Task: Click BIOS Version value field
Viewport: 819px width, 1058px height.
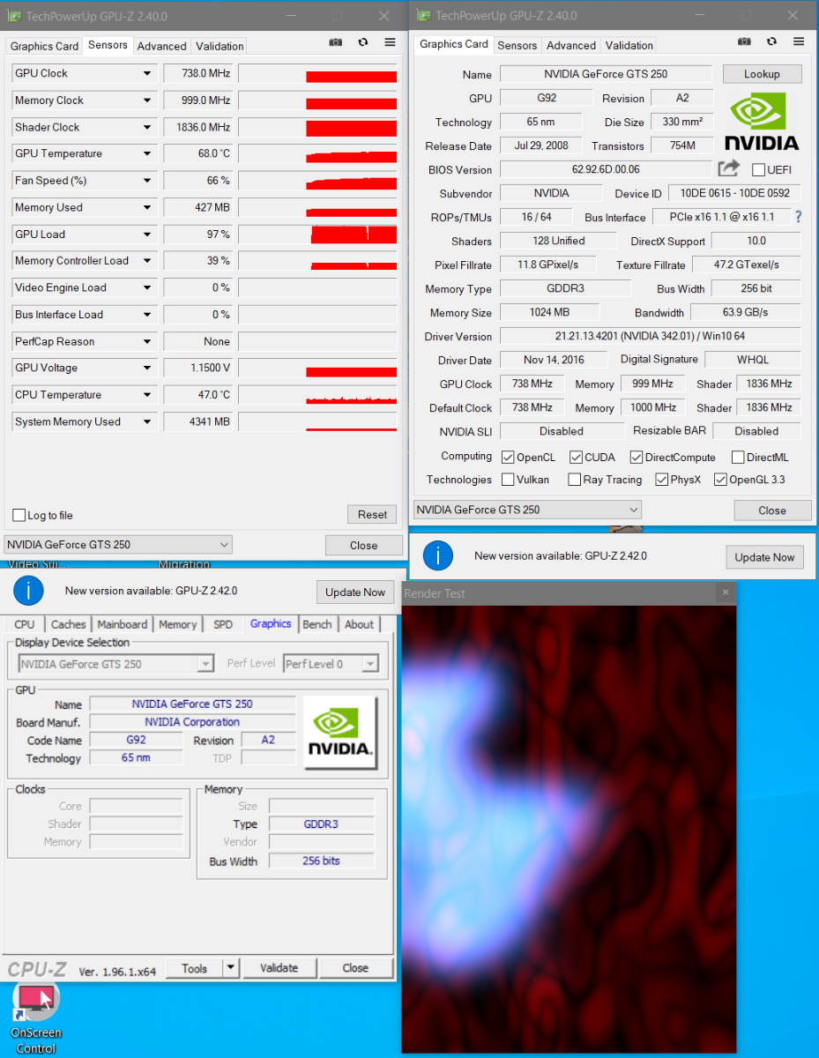Action: click(606, 169)
